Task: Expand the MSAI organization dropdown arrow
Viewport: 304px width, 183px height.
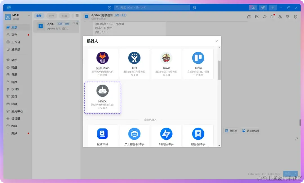Action: 29,15
